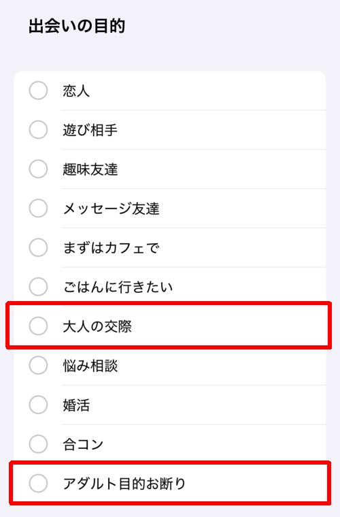The height and width of the screenshot is (517, 340).
Task: Tap the 大人の交際 text label
Action: tap(97, 326)
